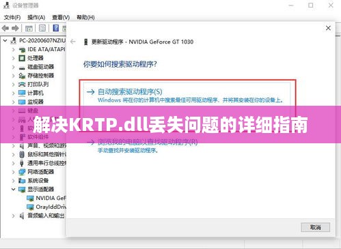The image size is (341, 249).
Task: Expand the 计算机 node chevron
Action: 14,93
